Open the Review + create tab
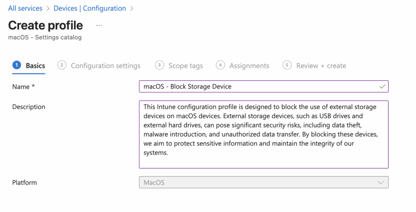 pos(321,66)
